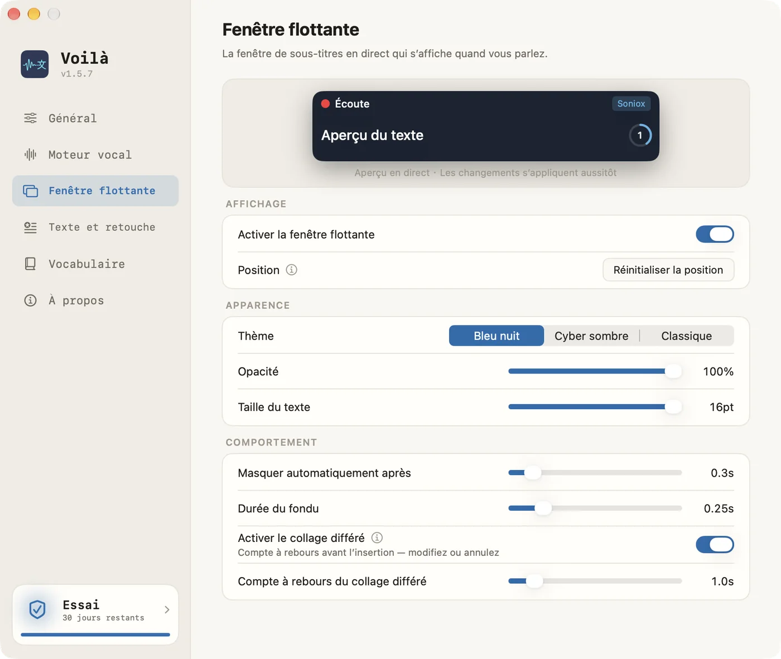781x659 pixels.
Task: Disable the Activer le collage différé switch
Action: coord(715,545)
